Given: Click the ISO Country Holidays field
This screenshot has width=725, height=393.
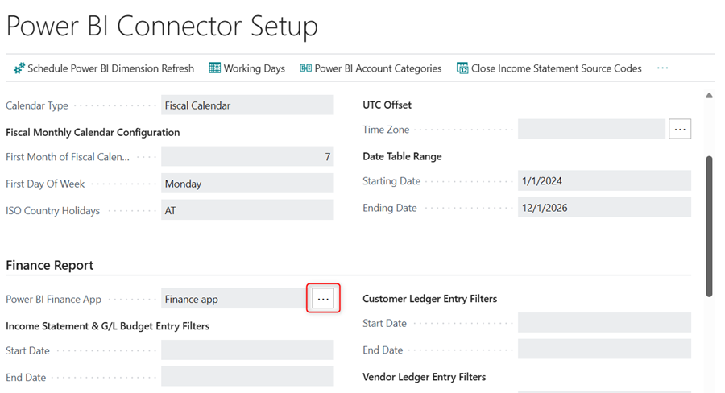Looking at the screenshot, I should pyautogui.click(x=246, y=210).
